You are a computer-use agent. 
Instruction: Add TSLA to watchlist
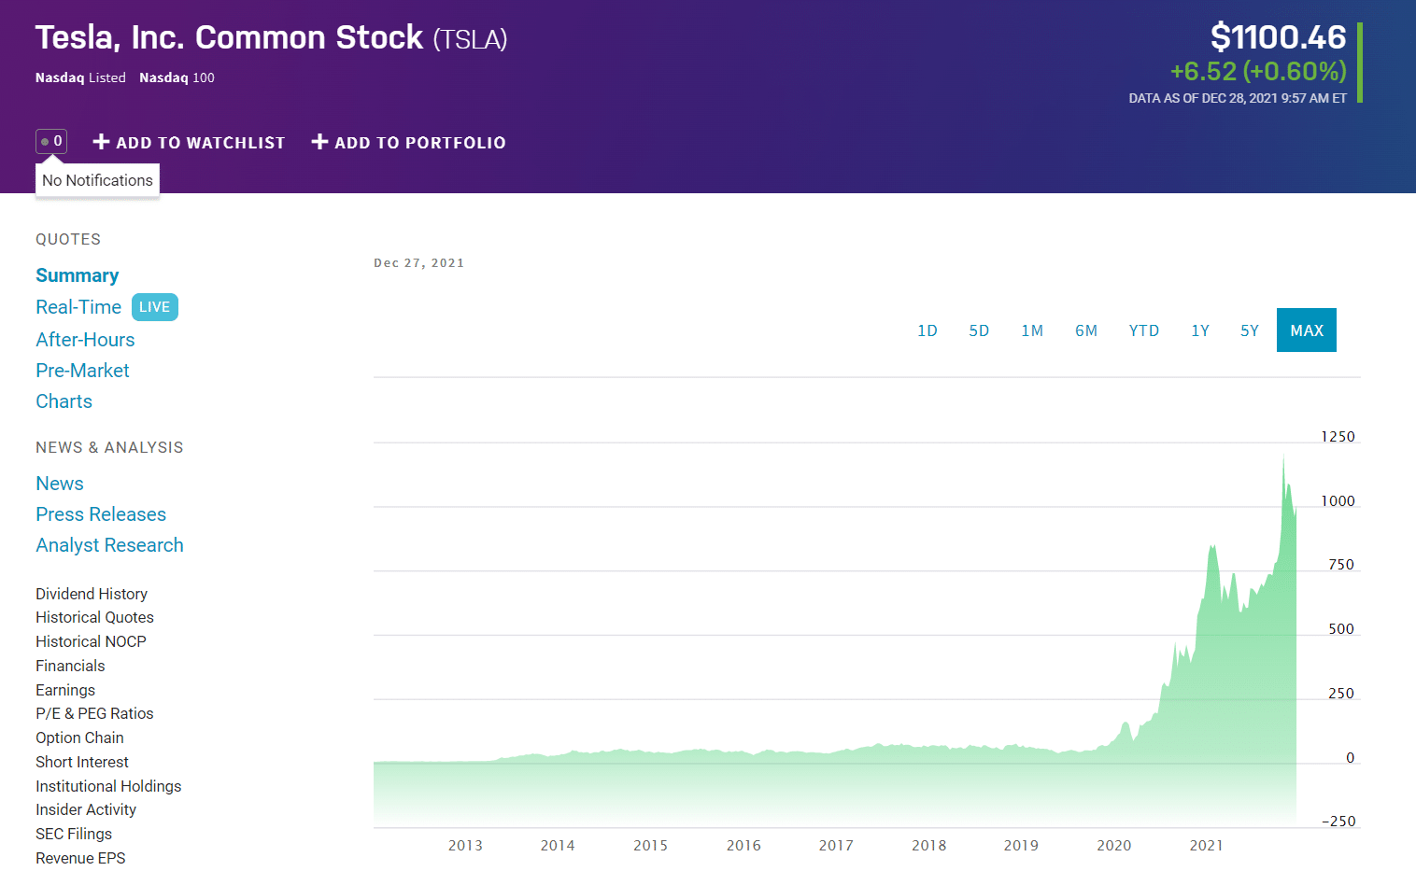pos(189,142)
